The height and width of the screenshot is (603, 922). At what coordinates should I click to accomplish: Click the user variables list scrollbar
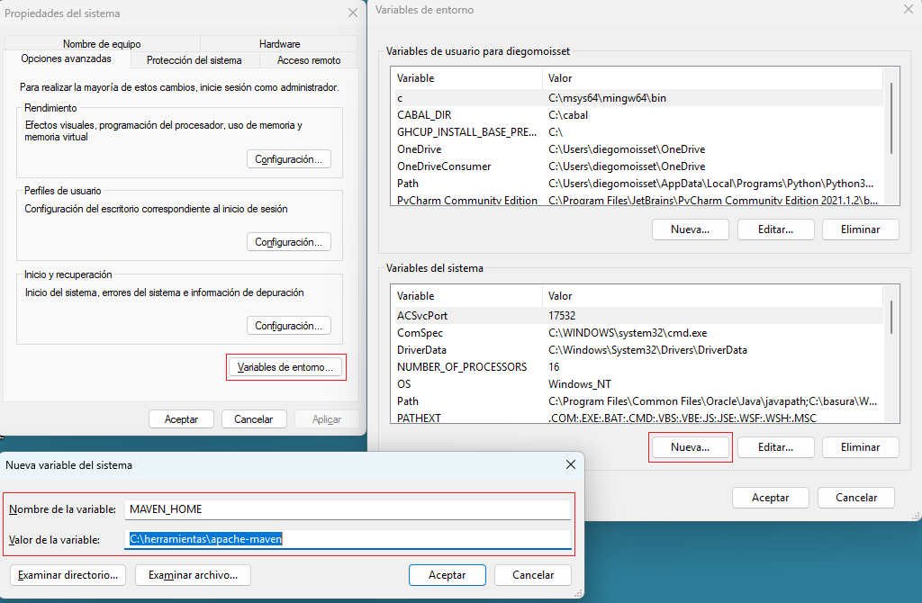pyautogui.click(x=891, y=117)
